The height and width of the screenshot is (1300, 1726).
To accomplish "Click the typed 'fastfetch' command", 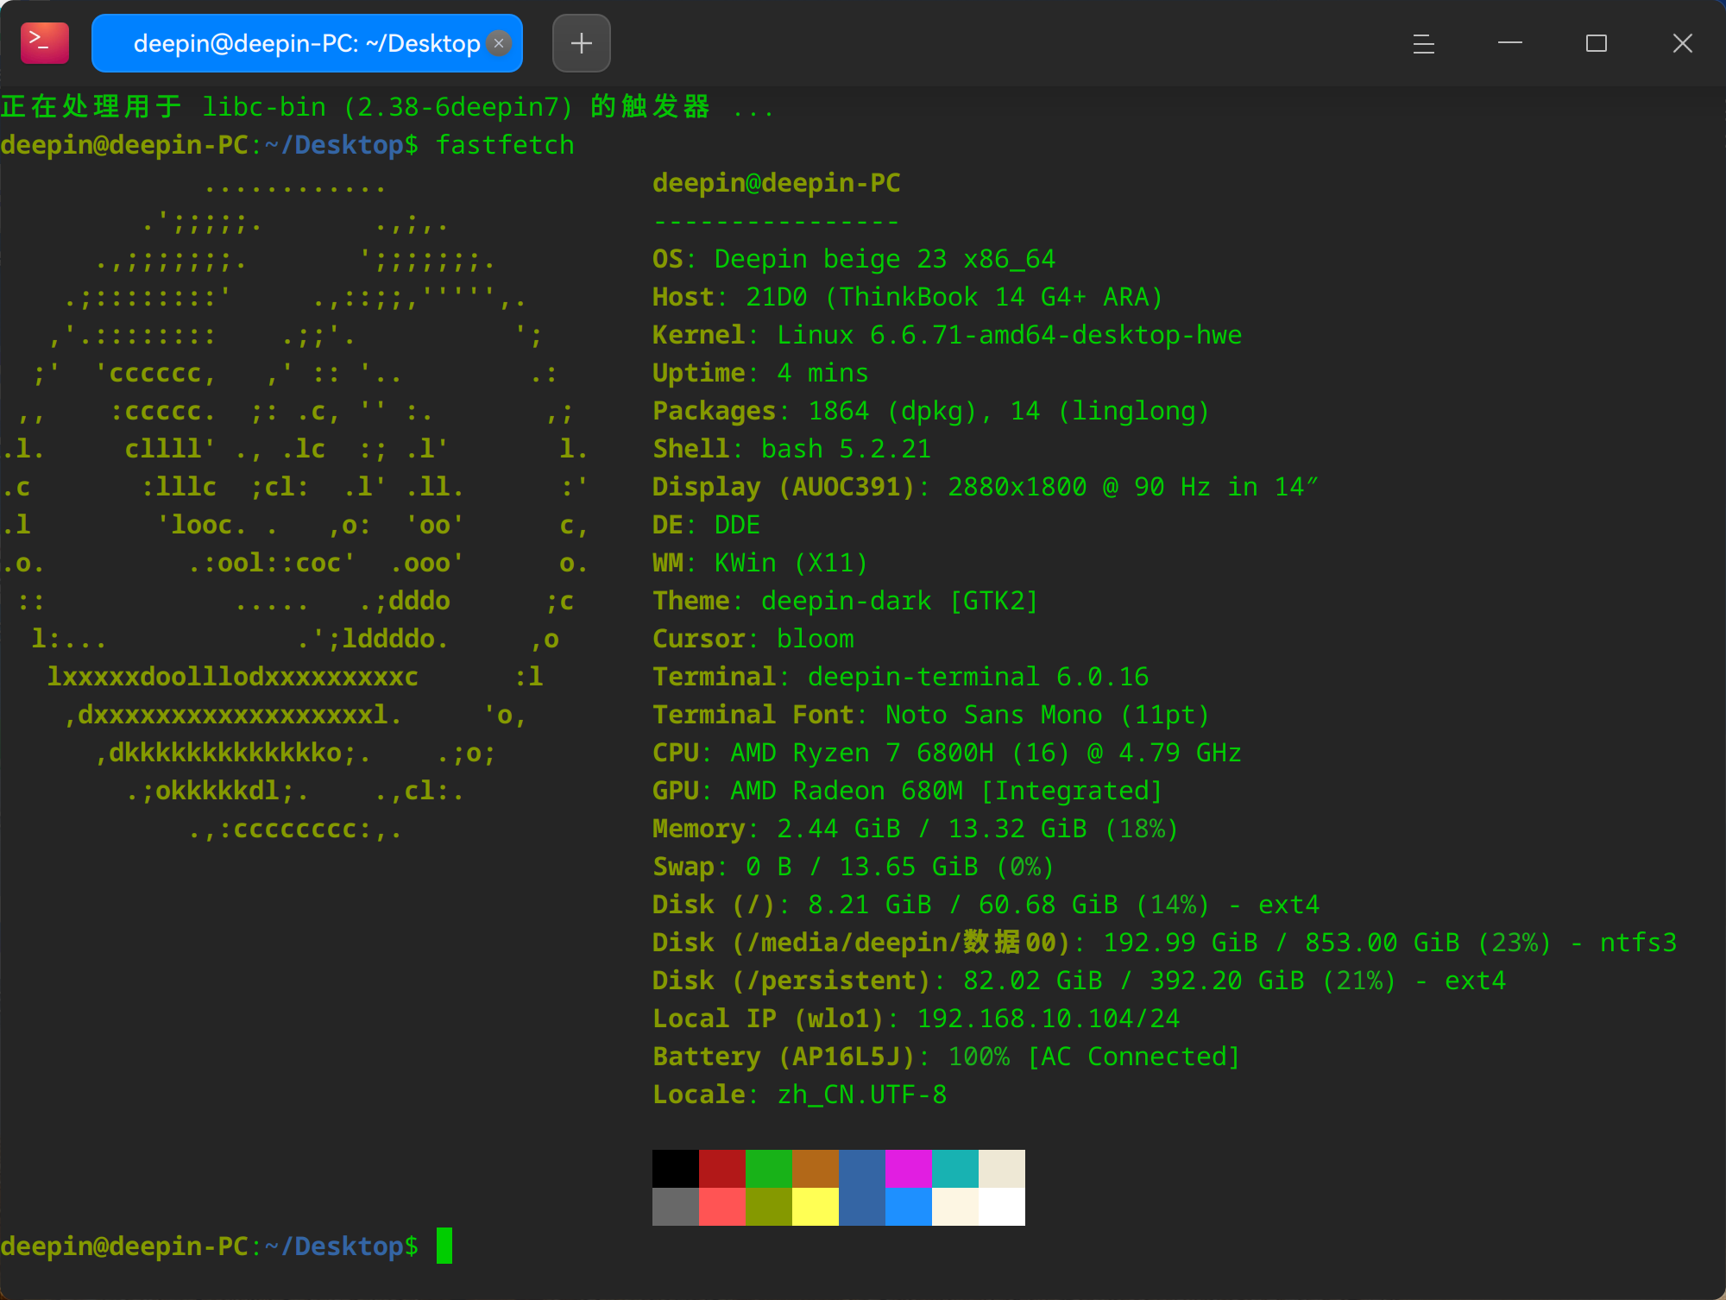I will tap(505, 145).
